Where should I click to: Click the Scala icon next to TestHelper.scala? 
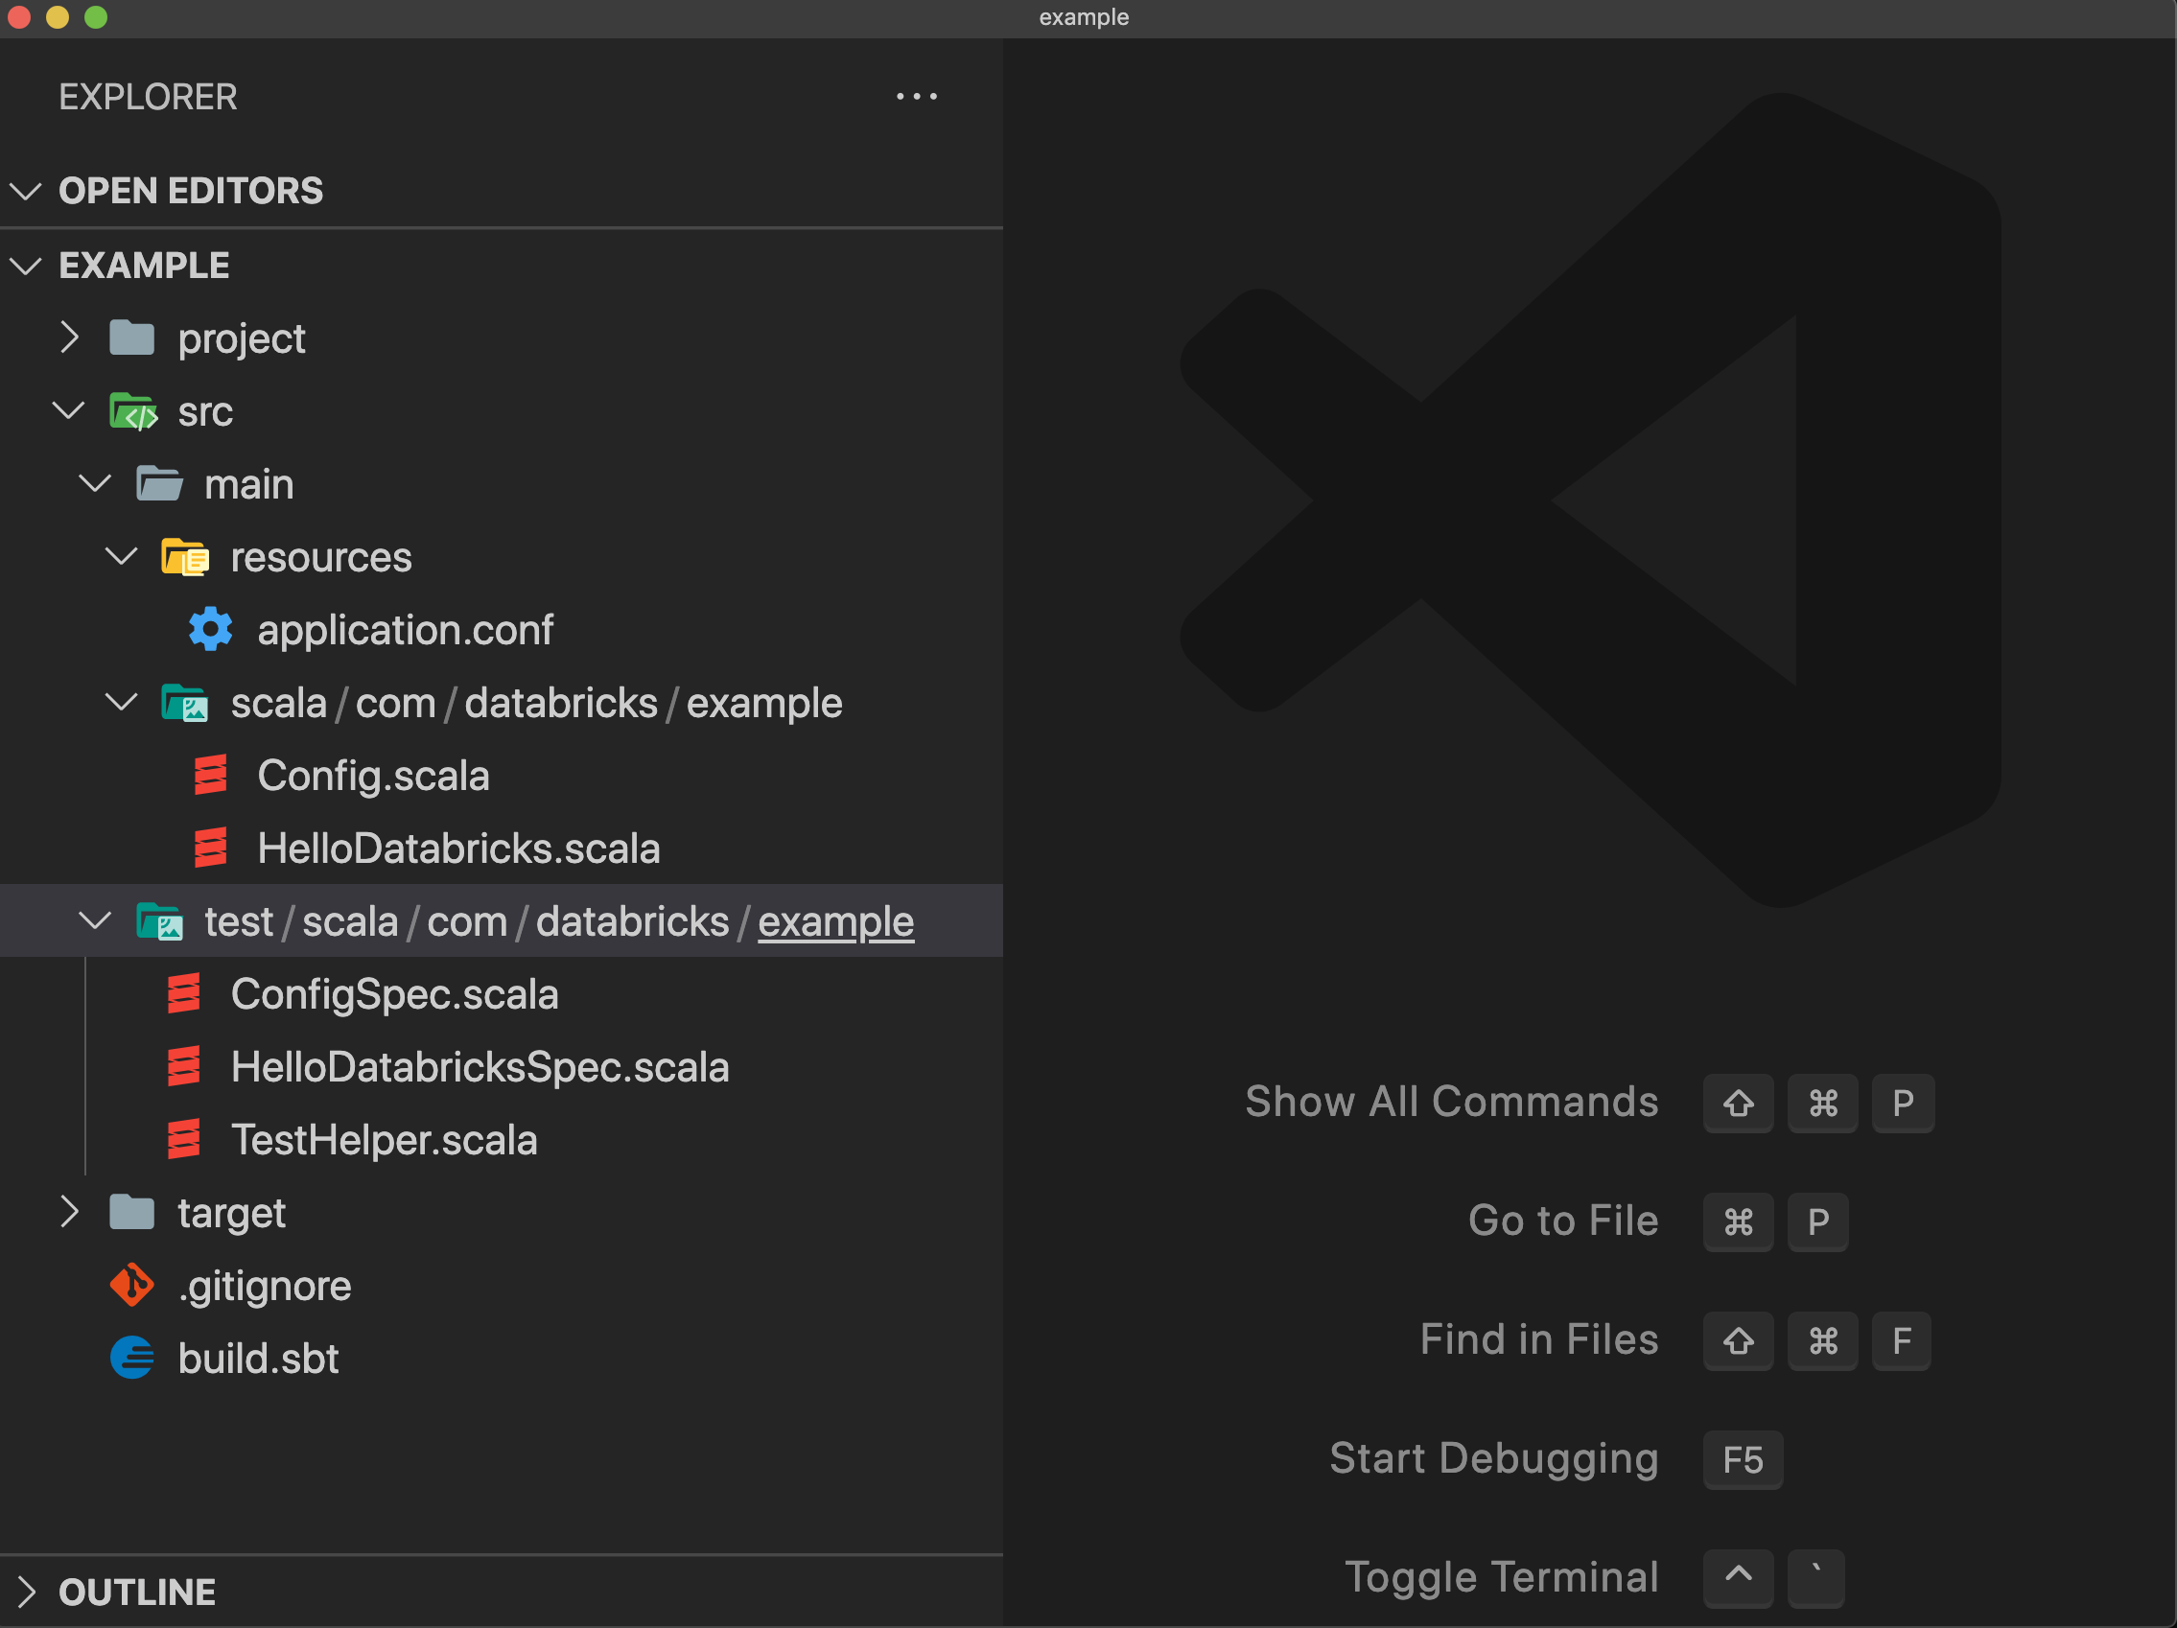(x=184, y=1139)
